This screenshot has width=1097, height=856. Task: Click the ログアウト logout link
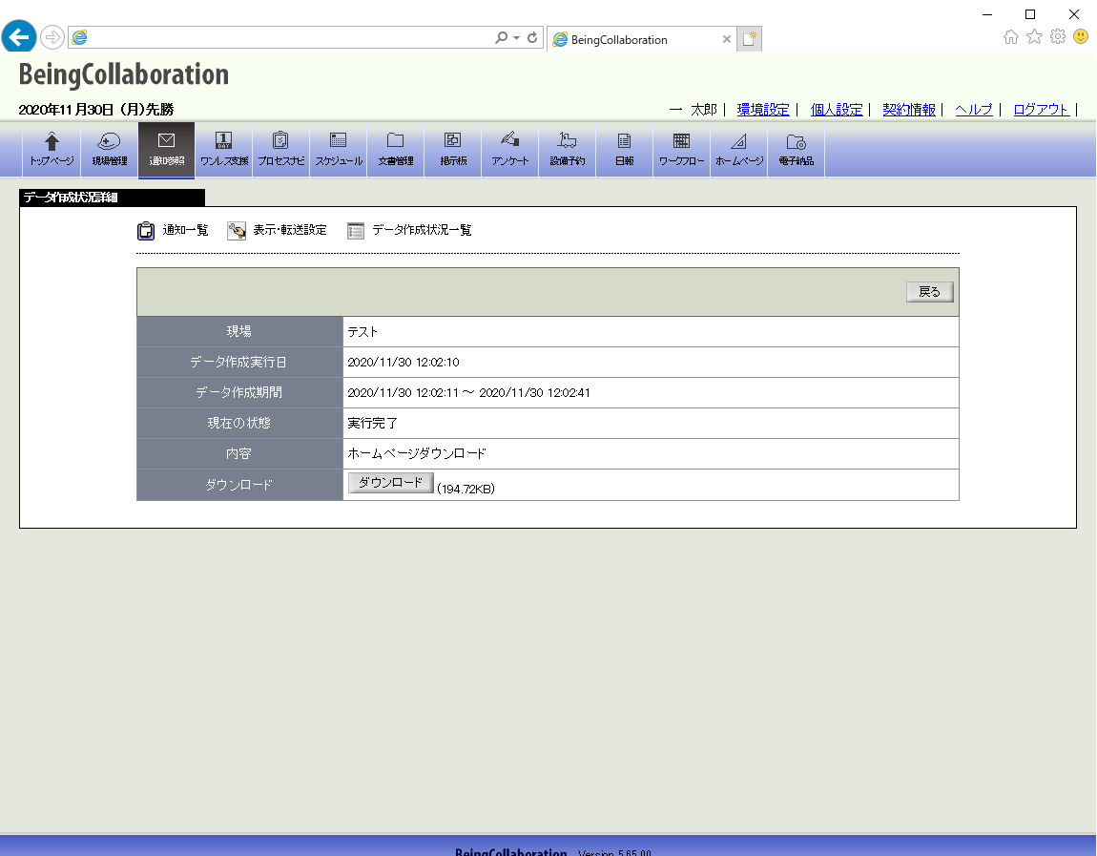[x=1041, y=109]
